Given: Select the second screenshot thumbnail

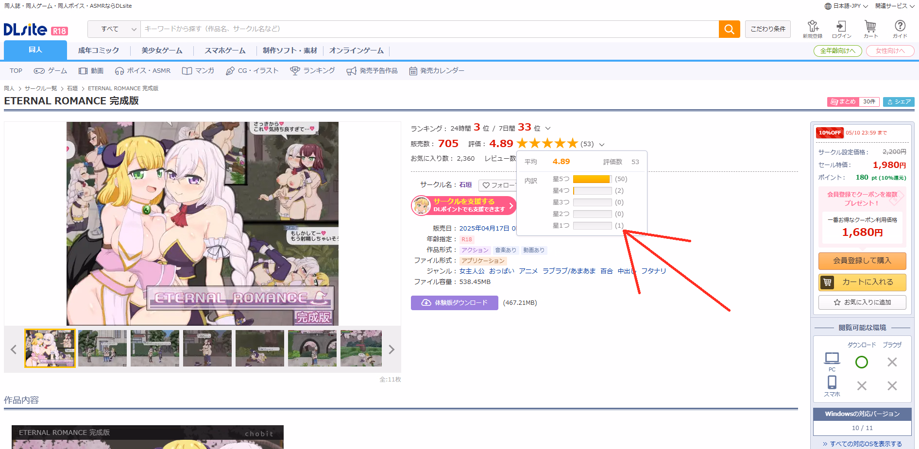Looking at the screenshot, I should (102, 348).
